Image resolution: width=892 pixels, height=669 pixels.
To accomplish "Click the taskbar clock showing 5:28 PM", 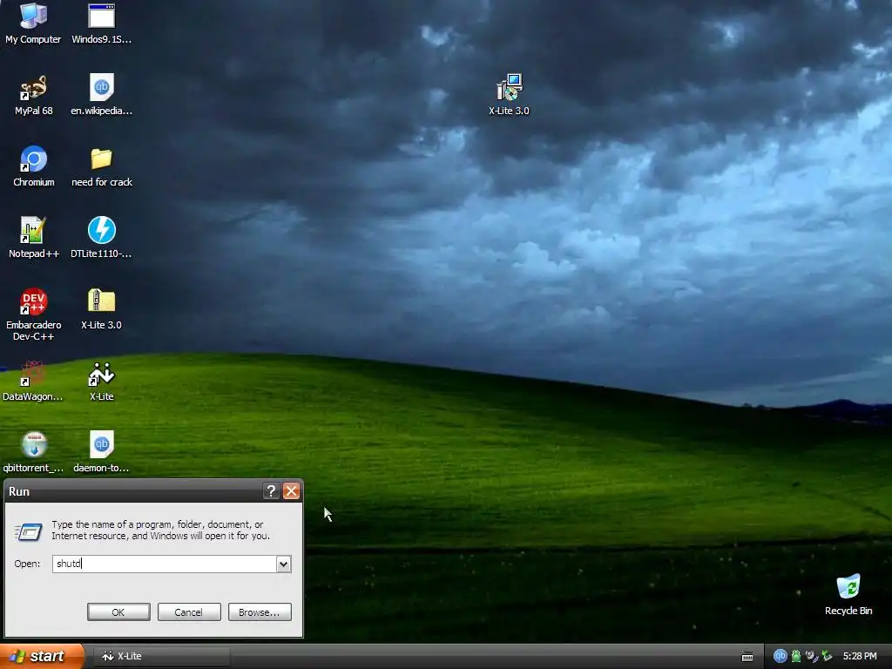I will pyautogui.click(x=860, y=656).
